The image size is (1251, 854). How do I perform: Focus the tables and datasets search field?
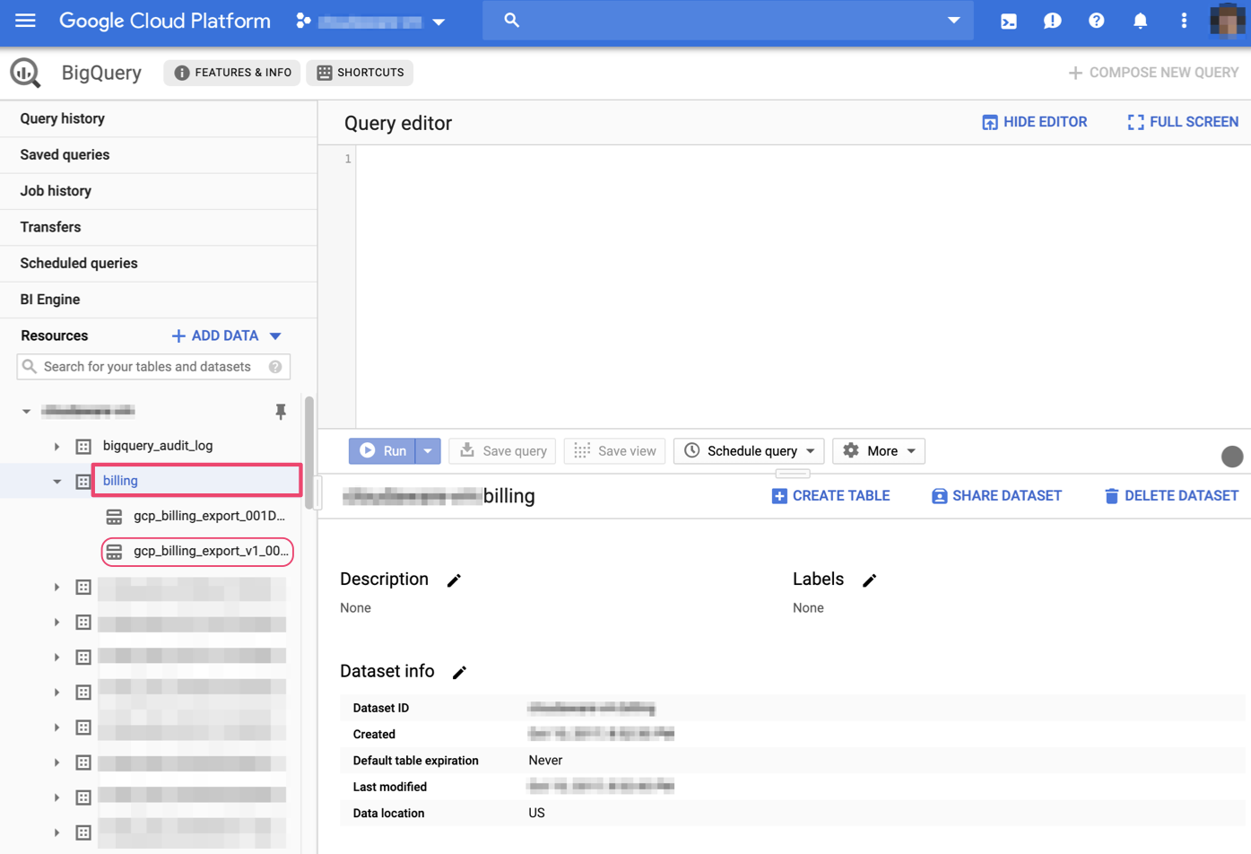[153, 367]
